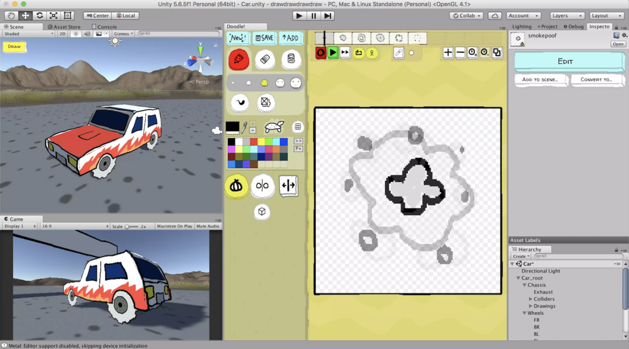Select the second frame thumbnail in timeline
Image resolution: width=629 pixels, height=349 pixels.
342,38
